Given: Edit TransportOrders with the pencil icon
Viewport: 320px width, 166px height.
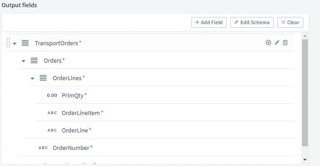Looking at the screenshot, I should pyautogui.click(x=277, y=43).
